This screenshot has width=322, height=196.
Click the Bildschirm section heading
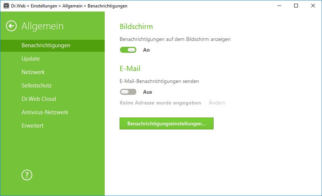pos(136,26)
